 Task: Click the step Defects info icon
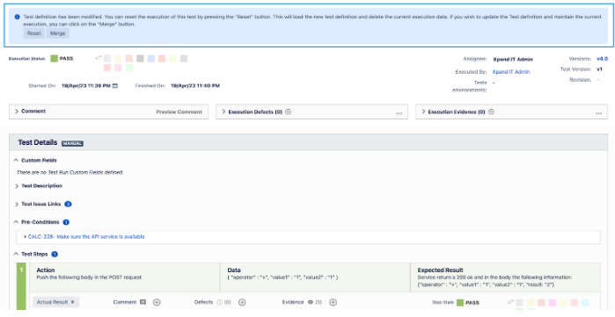coord(219,302)
